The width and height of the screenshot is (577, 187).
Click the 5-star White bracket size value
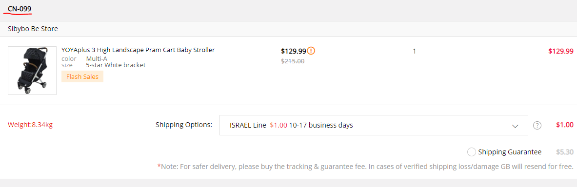tap(116, 65)
